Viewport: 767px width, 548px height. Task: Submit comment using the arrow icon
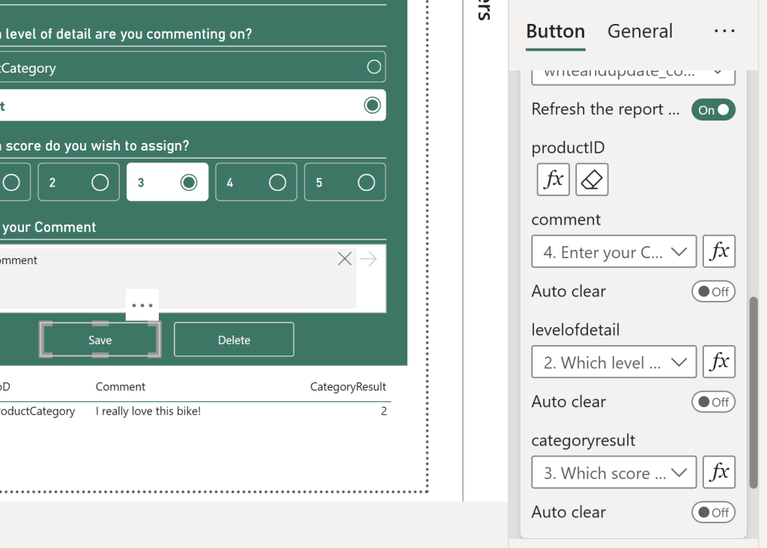pos(368,259)
